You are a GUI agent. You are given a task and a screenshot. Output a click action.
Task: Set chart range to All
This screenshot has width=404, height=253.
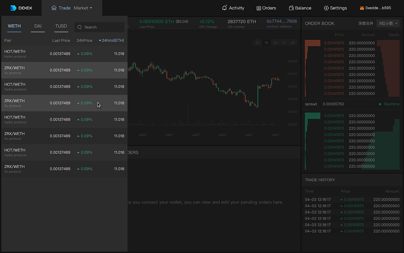click(293, 43)
